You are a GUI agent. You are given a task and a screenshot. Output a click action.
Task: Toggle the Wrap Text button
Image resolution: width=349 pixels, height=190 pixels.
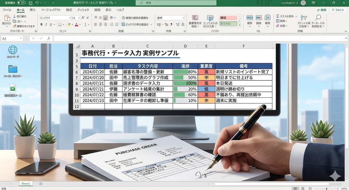coord(135,18)
